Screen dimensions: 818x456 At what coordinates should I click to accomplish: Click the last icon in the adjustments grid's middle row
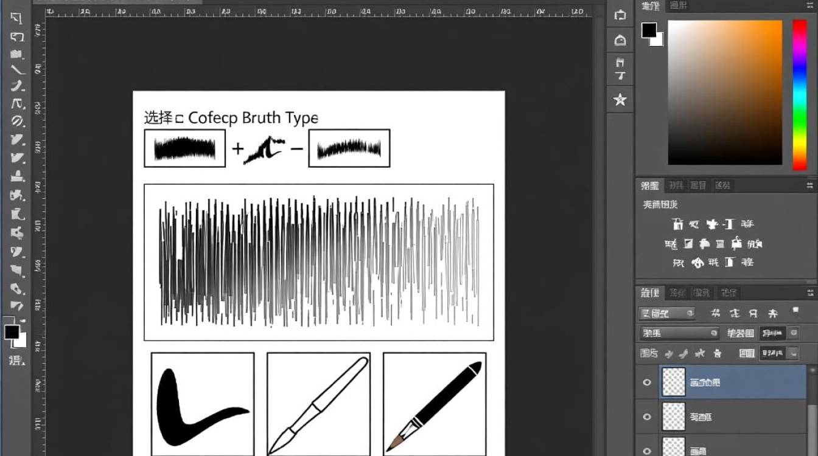(754, 244)
